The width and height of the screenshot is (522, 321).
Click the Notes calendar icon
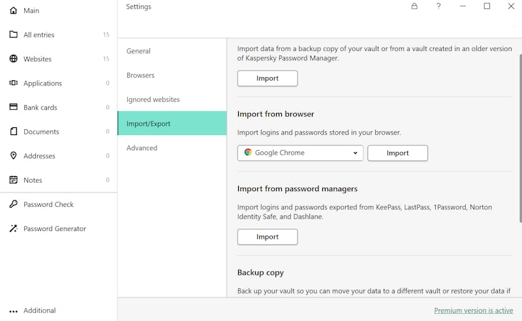point(13,180)
